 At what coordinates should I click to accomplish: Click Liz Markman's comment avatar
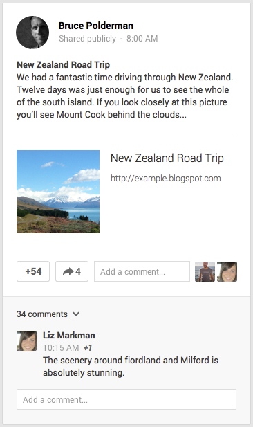[26, 340]
